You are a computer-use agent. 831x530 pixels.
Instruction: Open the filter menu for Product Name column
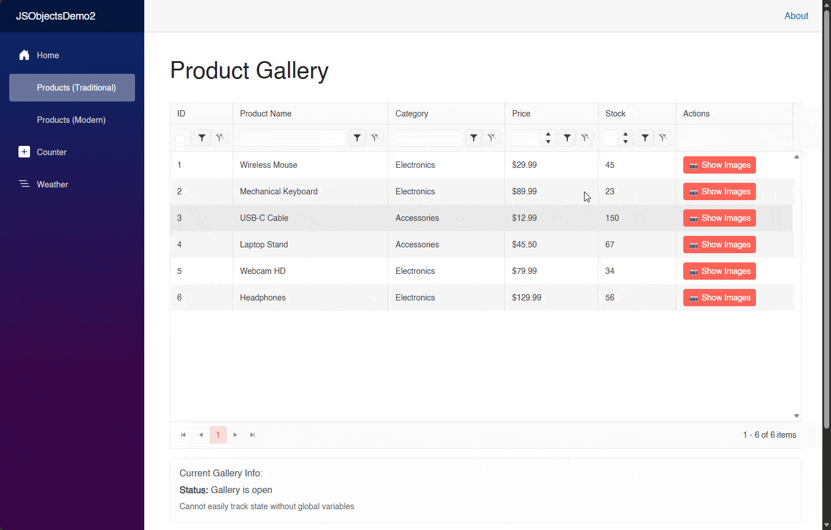point(357,138)
